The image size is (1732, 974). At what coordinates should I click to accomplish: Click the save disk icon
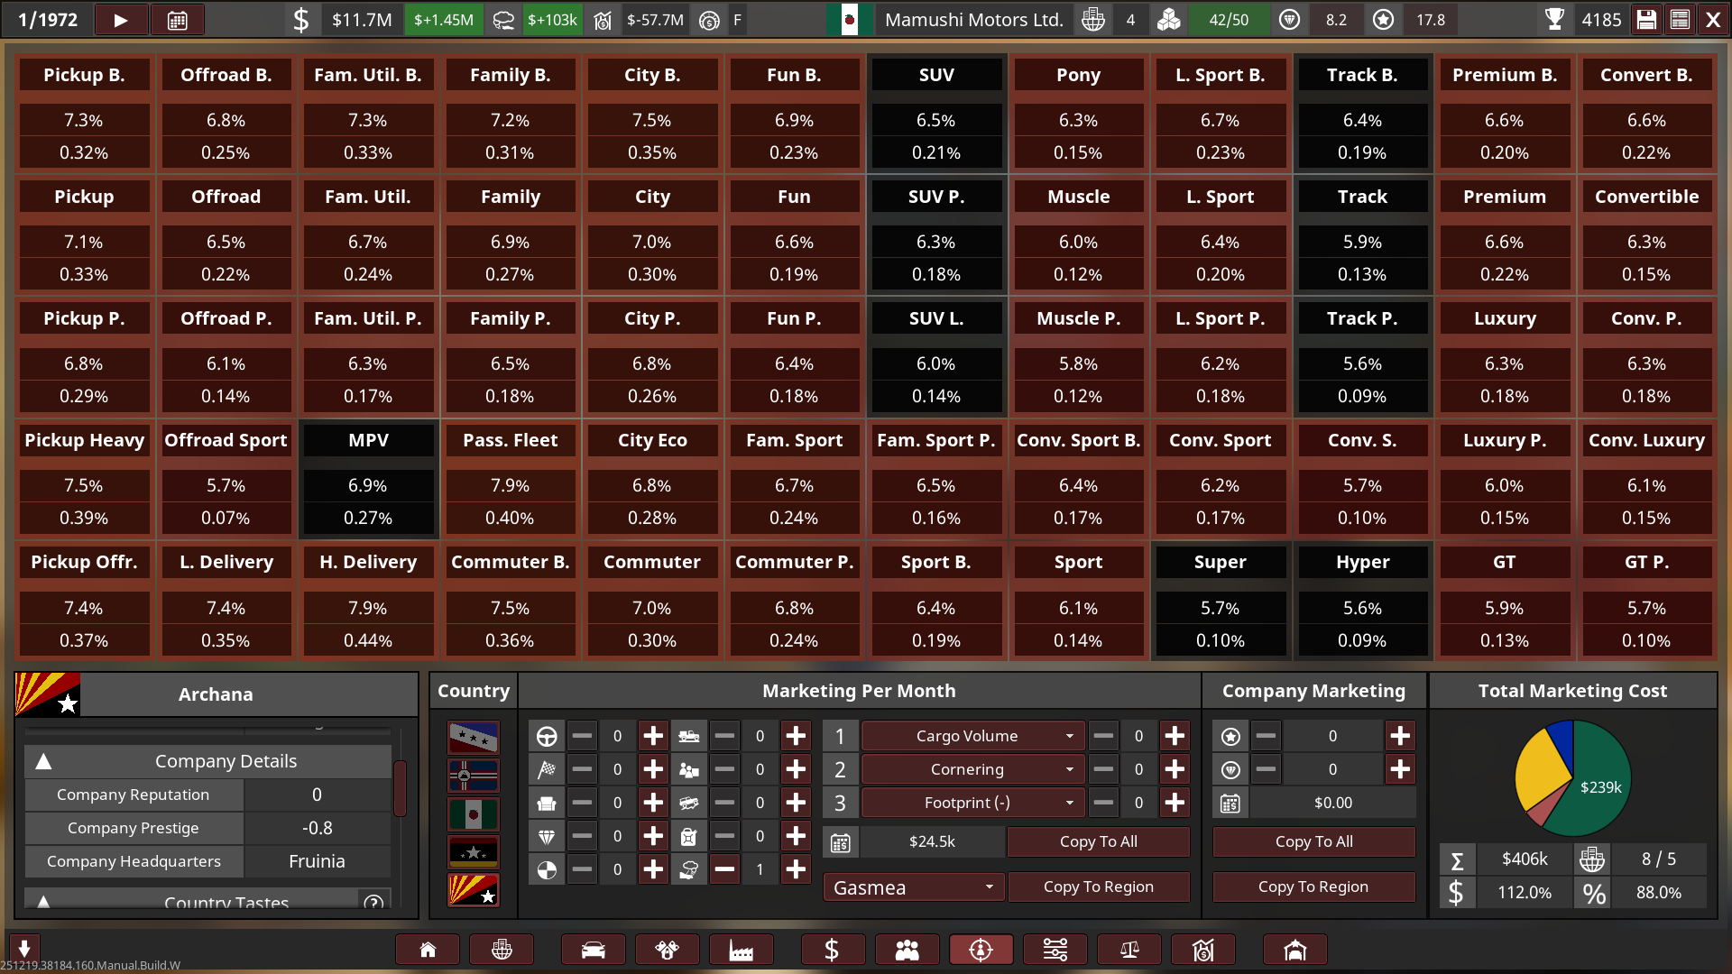[1646, 20]
